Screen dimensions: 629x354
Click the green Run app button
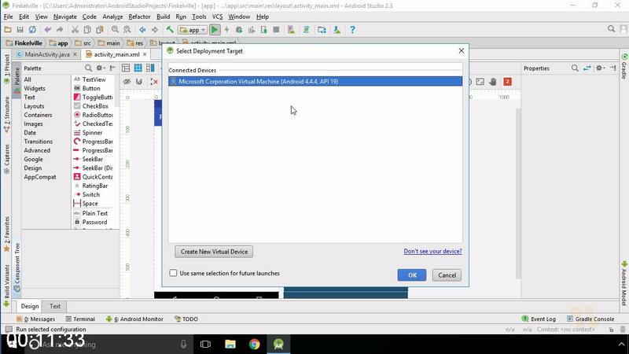[215, 30]
